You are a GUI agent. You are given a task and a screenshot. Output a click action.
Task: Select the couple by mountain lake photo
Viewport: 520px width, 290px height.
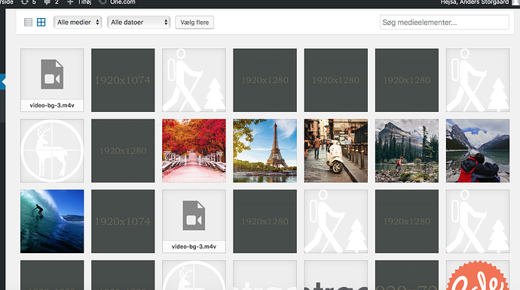click(478, 151)
